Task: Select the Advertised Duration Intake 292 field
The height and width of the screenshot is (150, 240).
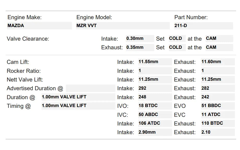Action: click(x=155, y=88)
